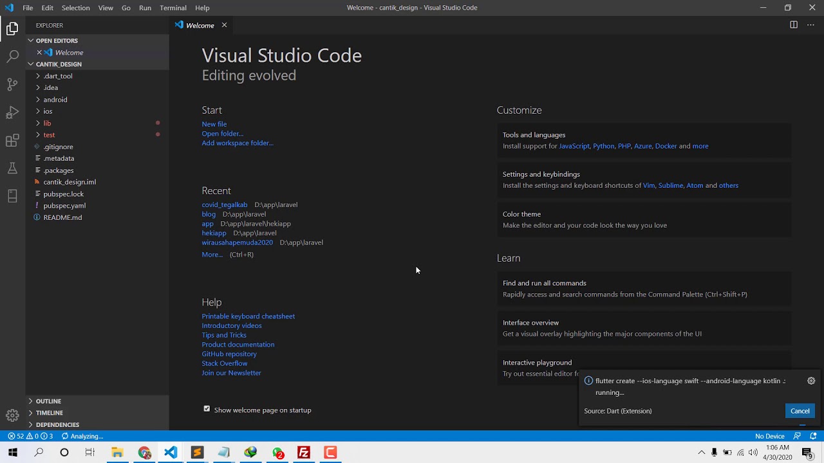Open the Search view in activity bar

(x=12, y=57)
